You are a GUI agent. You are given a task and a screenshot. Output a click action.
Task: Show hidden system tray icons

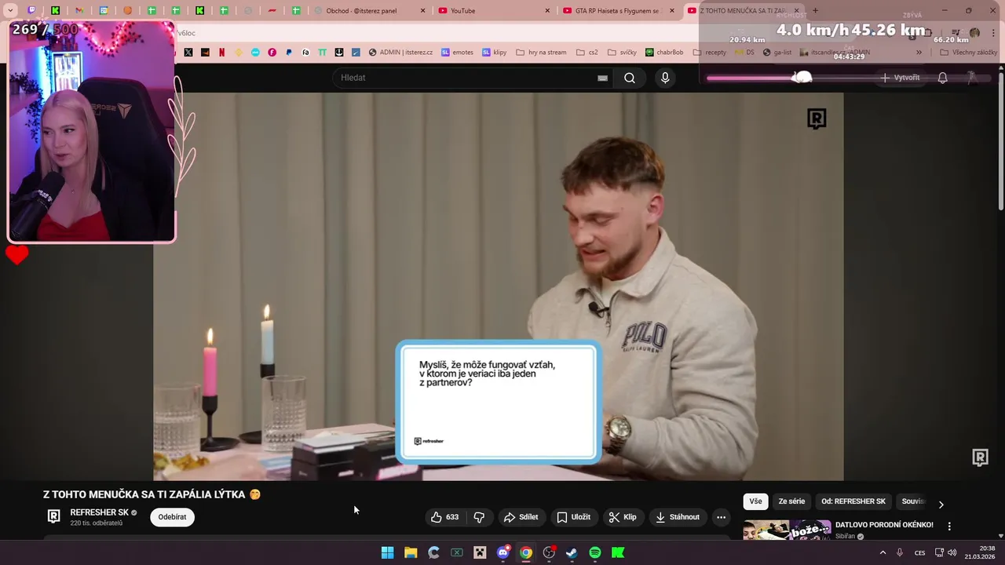(x=883, y=552)
